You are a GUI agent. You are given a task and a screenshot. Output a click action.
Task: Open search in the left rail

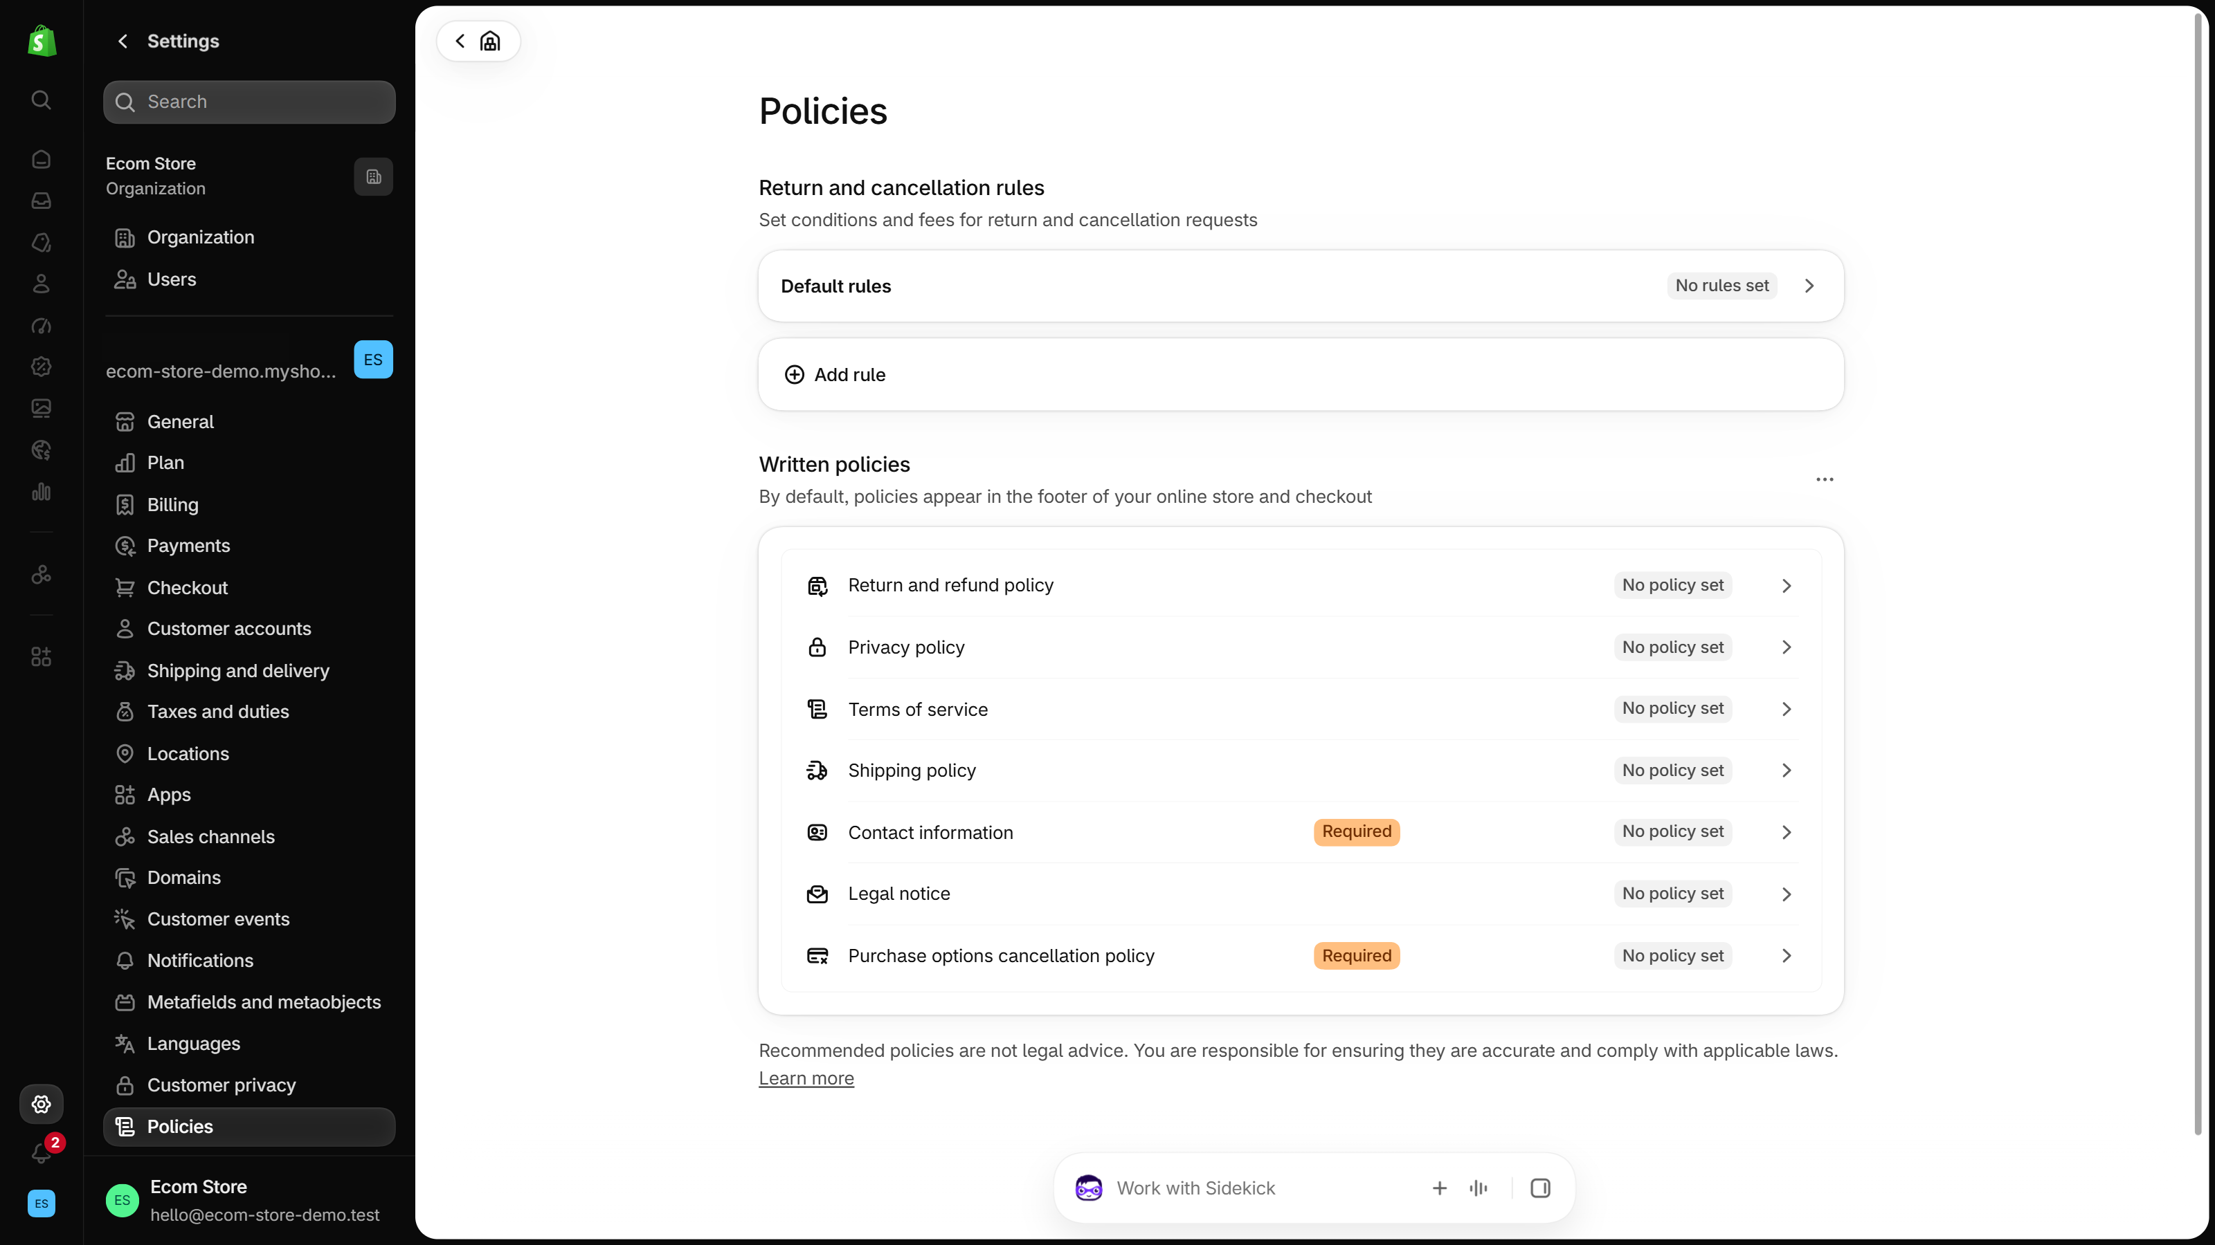click(42, 100)
